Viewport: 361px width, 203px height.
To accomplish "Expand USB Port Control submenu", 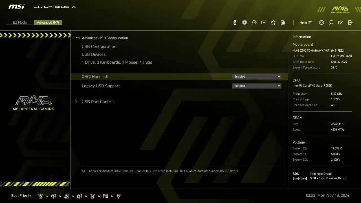I will point(76,102).
